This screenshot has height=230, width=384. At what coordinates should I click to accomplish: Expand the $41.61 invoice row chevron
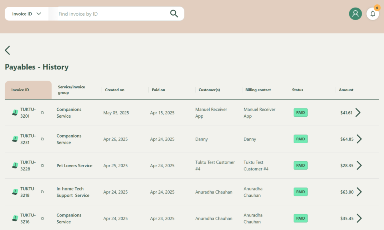click(358, 112)
